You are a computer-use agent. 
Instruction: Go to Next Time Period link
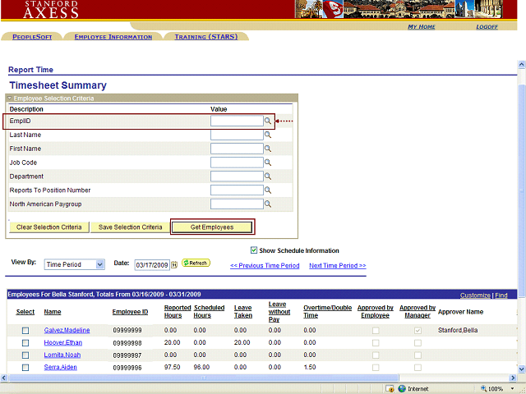pyautogui.click(x=337, y=266)
